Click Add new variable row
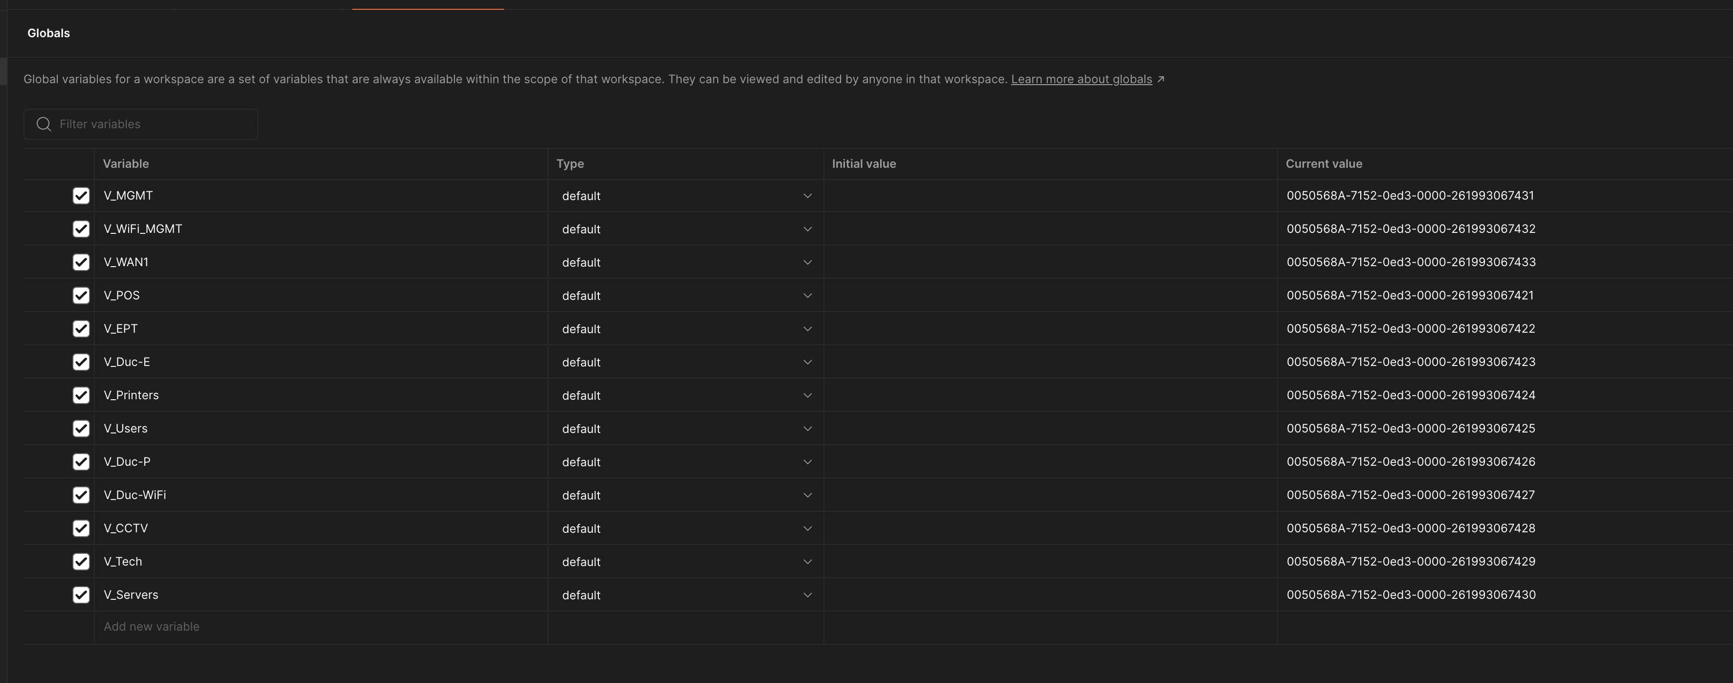Screen dimensions: 1733x683 (151, 627)
